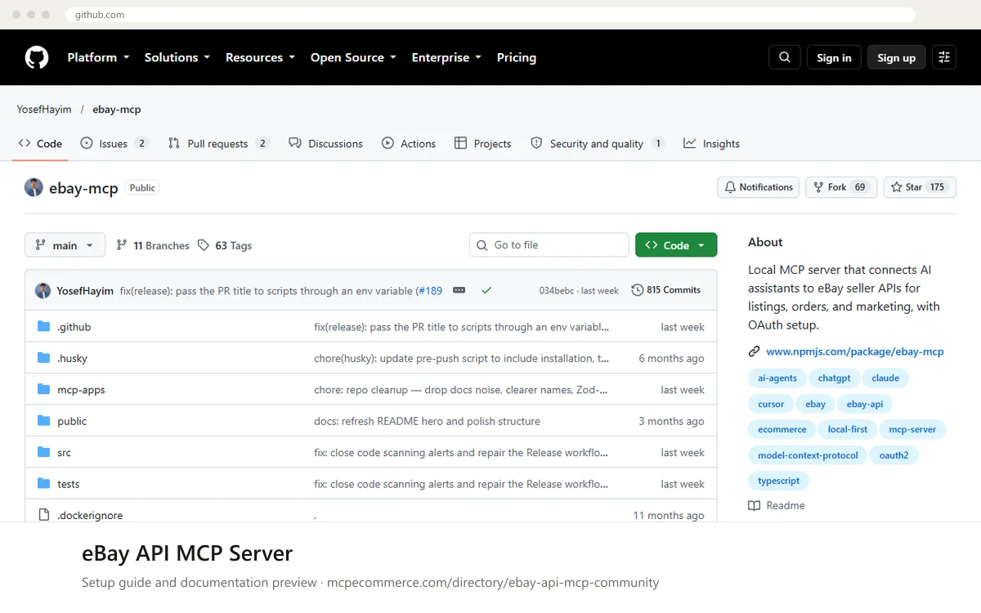
Task: Open the www.npmjs.com/package/ebay-mcp link
Action: [x=854, y=351]
